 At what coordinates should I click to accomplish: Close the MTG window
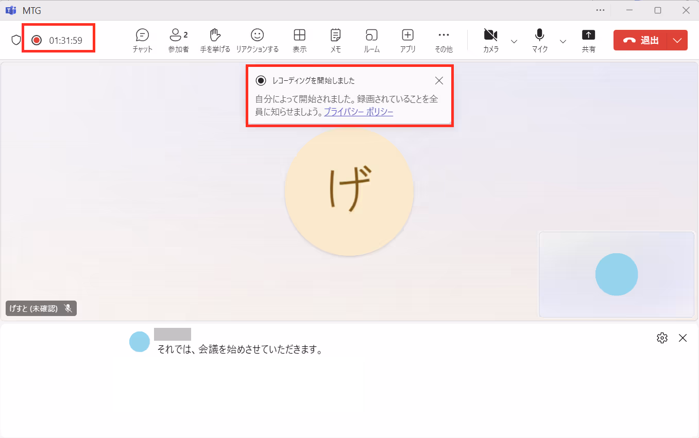tap(686, 10)
